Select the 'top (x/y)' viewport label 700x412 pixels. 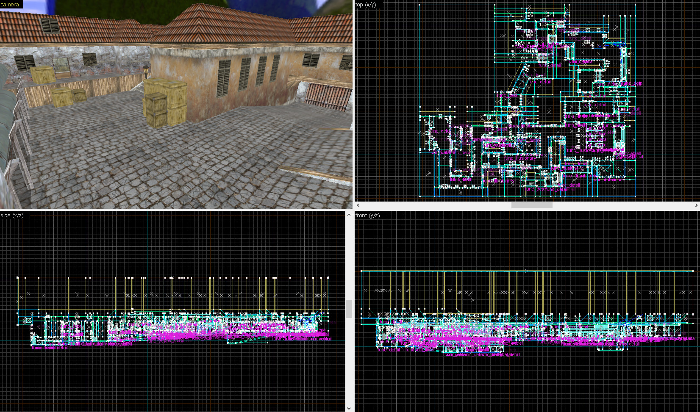tap(366, 5)
